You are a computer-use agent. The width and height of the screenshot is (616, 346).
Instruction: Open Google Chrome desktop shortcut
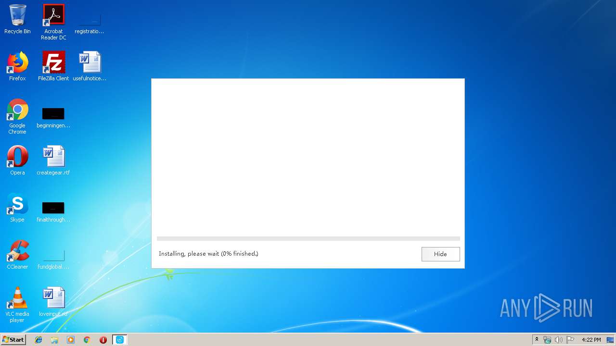pyautogui.click(x=17, y=117)
